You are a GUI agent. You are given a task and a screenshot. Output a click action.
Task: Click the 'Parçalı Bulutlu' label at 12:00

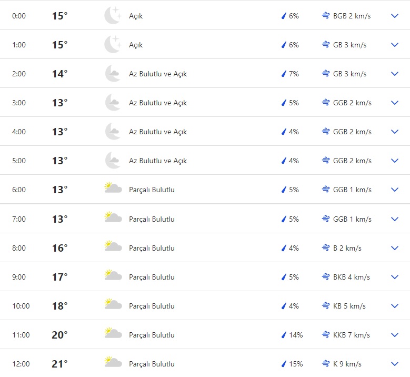152,364
